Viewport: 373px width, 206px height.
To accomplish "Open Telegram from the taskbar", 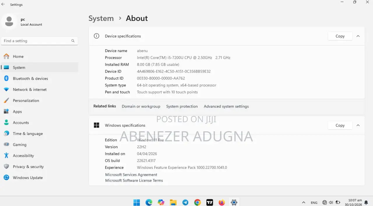I will (185, 202).
